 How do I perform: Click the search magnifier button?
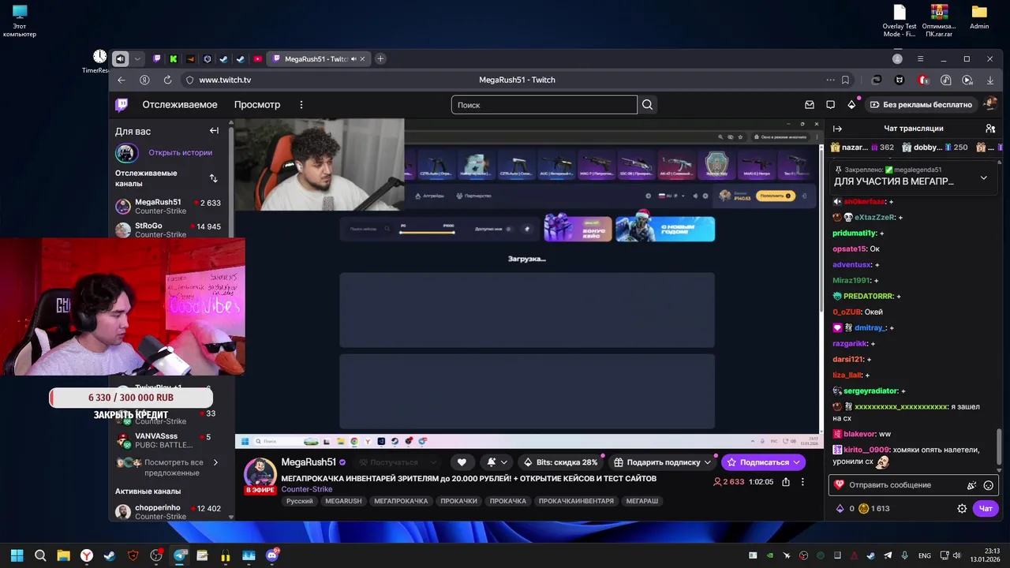click(x=647, y=105)
